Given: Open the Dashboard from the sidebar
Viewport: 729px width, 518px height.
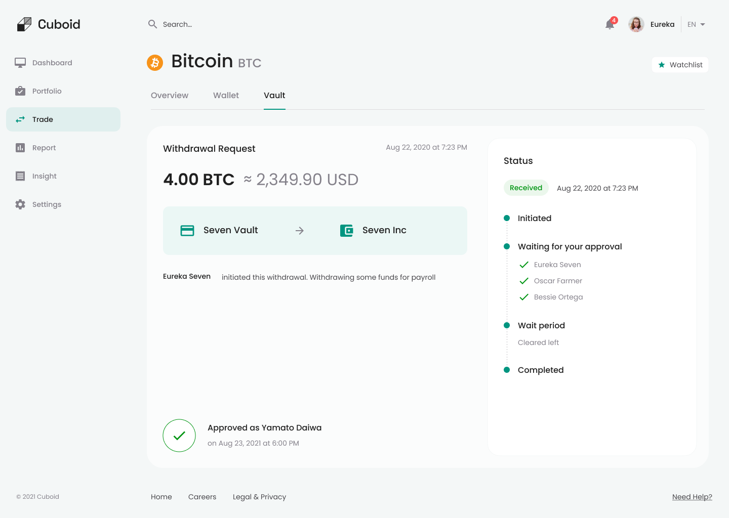Looking at the screenshot, I should pyautogui.click(x=20, y=62).
